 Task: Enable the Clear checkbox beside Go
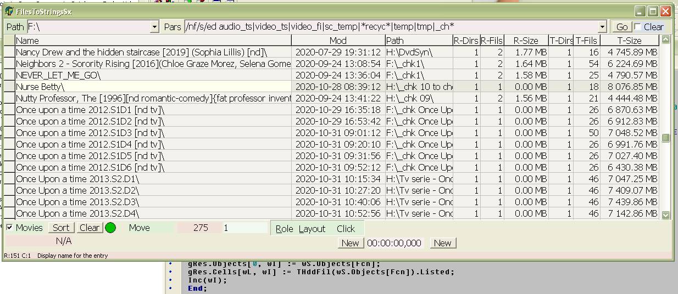click(637, 27)
